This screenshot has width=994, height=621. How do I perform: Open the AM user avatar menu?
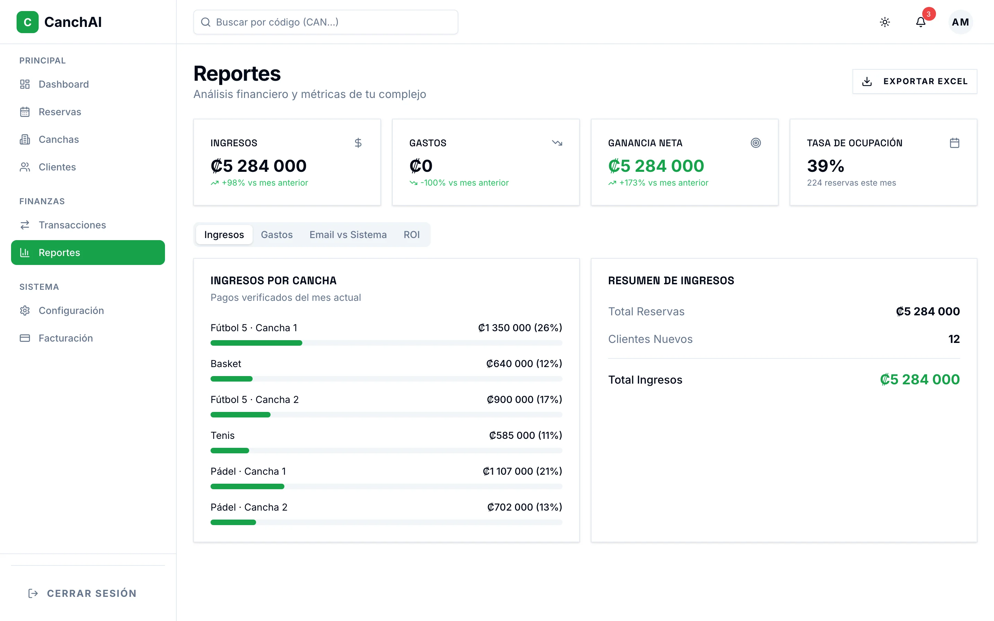tap(960, 22)
